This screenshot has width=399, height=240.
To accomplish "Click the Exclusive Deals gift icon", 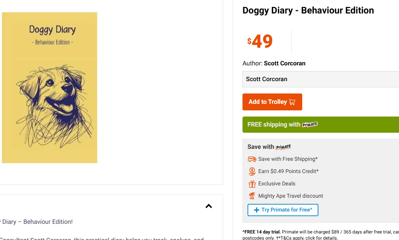I will (x=252, y=184).
